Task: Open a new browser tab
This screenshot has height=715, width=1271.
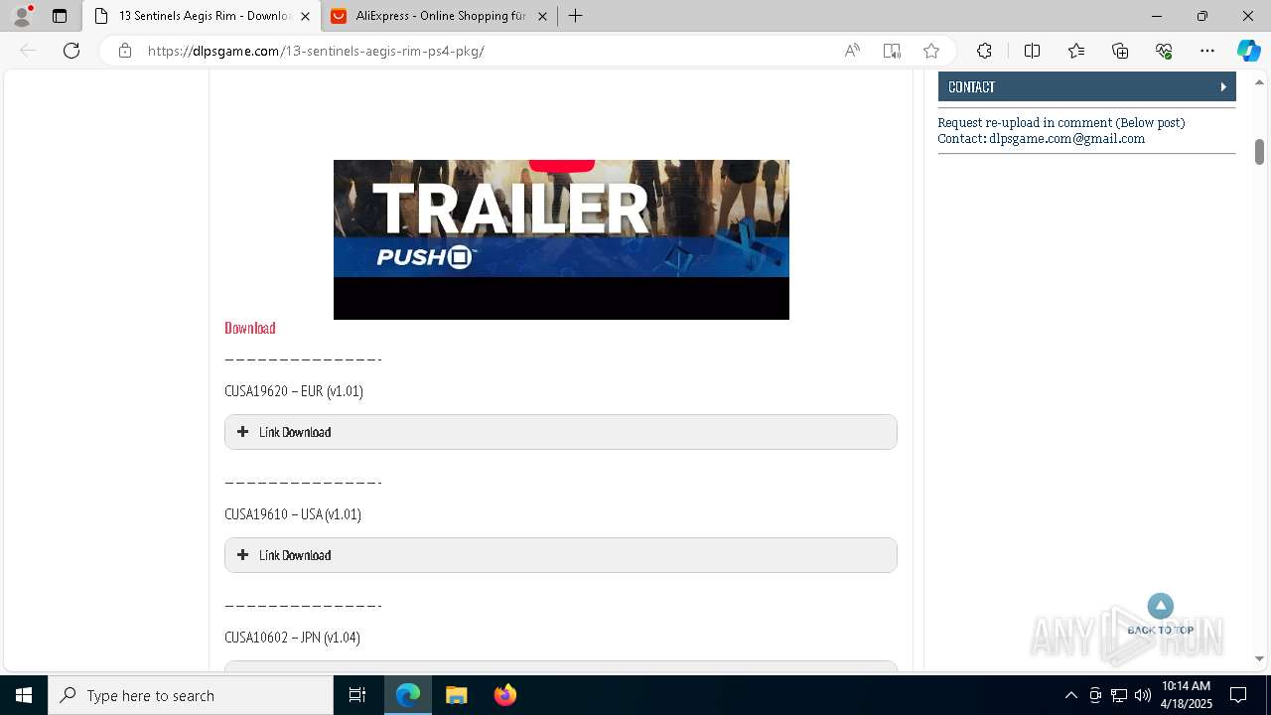Action: 575,16
